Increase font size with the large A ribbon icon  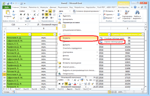click(34, 15)
